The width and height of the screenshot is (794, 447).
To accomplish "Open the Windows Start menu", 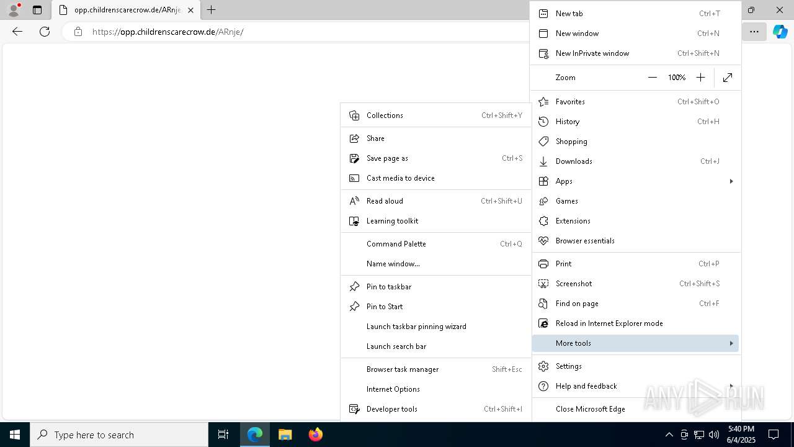I will [15, 435].
